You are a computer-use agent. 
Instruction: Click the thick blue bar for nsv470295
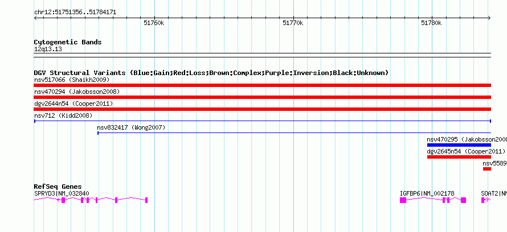tap(459, 145)
